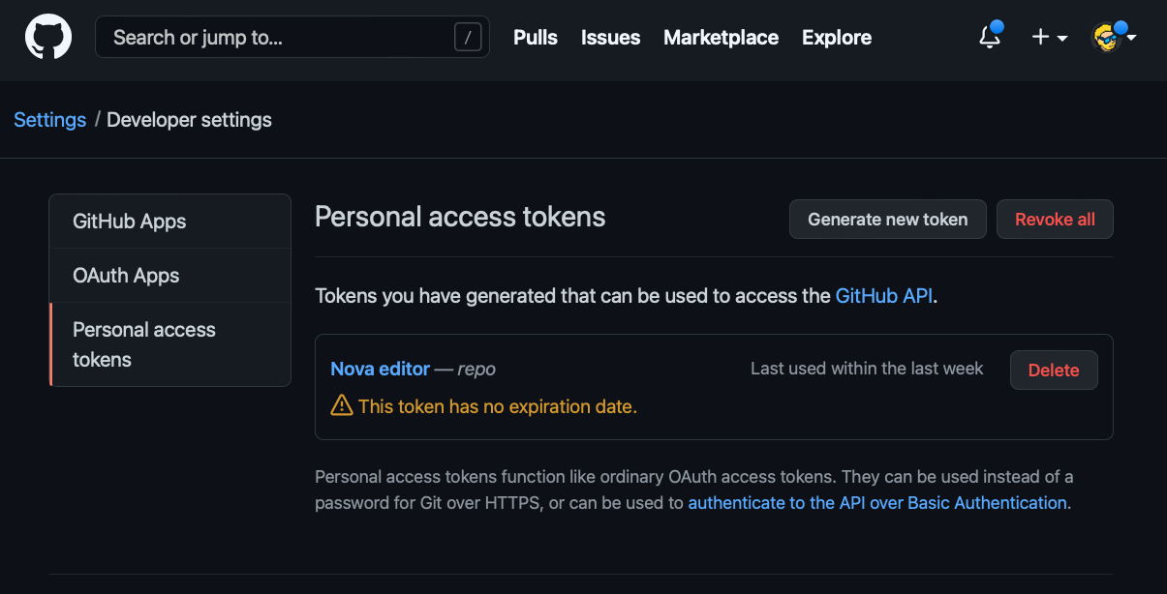Viewport: 1167px width, 594px height.
Task: Click the warning icon next to expiration notice
Action: [x=341, y=405]
